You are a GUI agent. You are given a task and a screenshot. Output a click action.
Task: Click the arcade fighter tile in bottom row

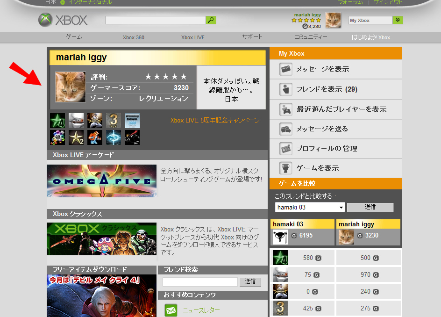95,137
